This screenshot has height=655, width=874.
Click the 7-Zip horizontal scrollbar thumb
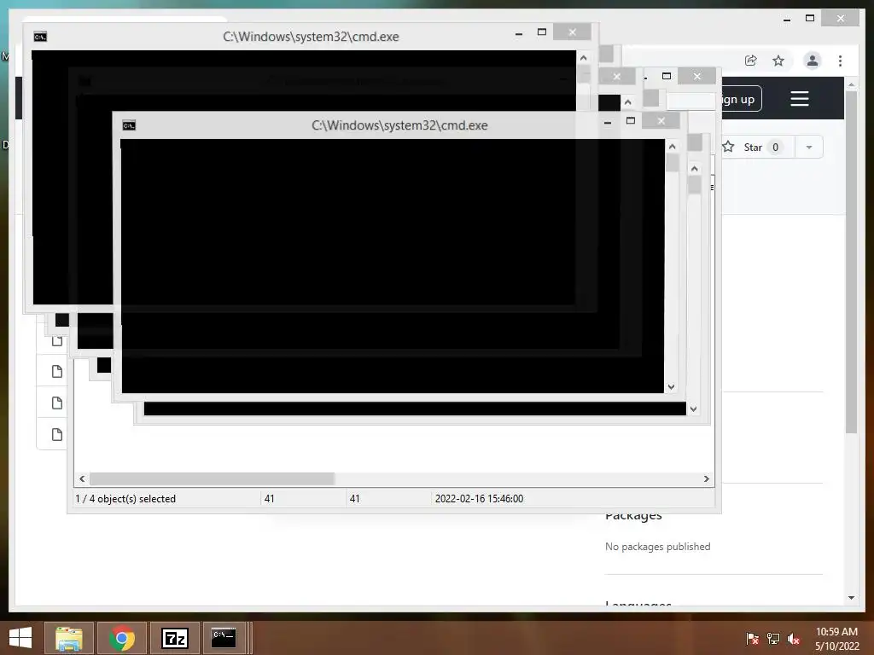coord(212,479)
